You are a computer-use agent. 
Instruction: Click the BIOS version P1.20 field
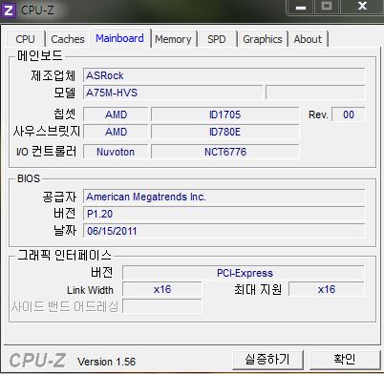(224, 214)
